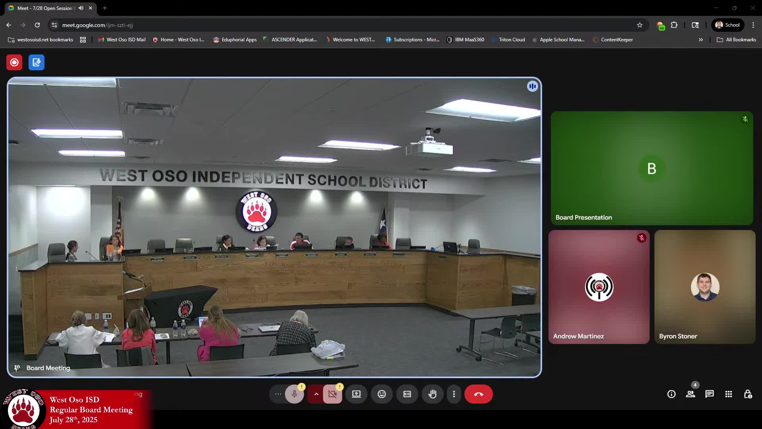Open IBM MaaS360 bookmark
The image size is (762, 429).
pyautogui.click(x=466, y=40)
